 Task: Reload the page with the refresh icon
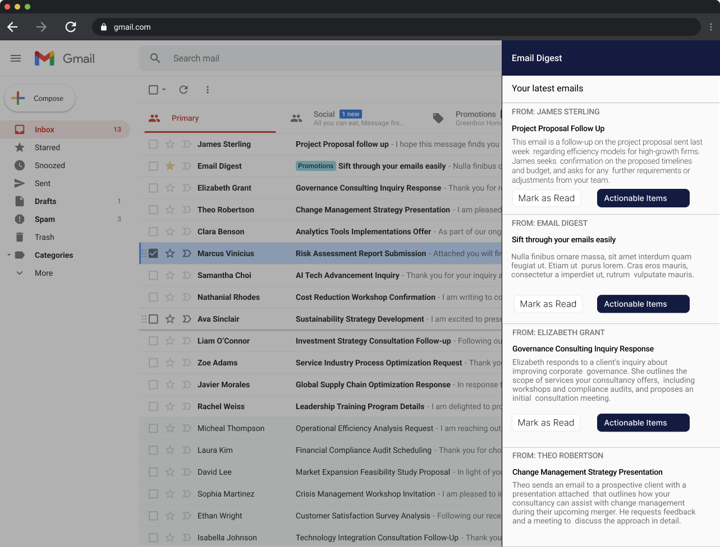click(71, 27)
